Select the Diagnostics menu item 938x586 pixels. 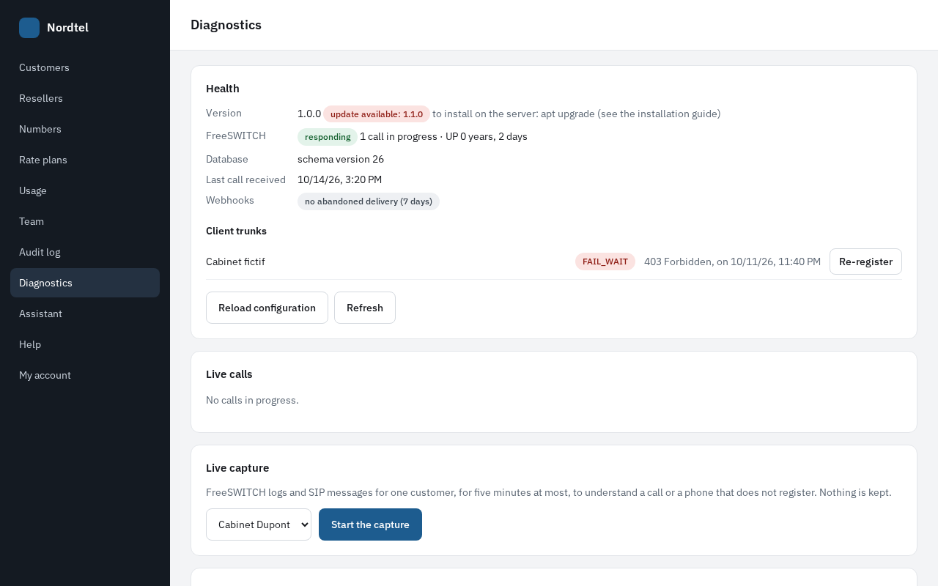(85, 283)
